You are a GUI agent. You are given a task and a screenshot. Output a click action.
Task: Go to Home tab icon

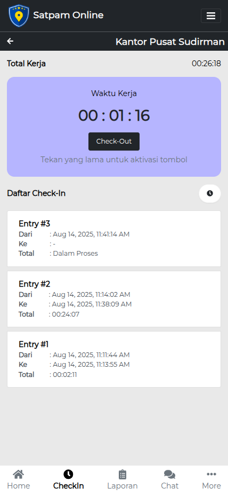pos(19,474)
